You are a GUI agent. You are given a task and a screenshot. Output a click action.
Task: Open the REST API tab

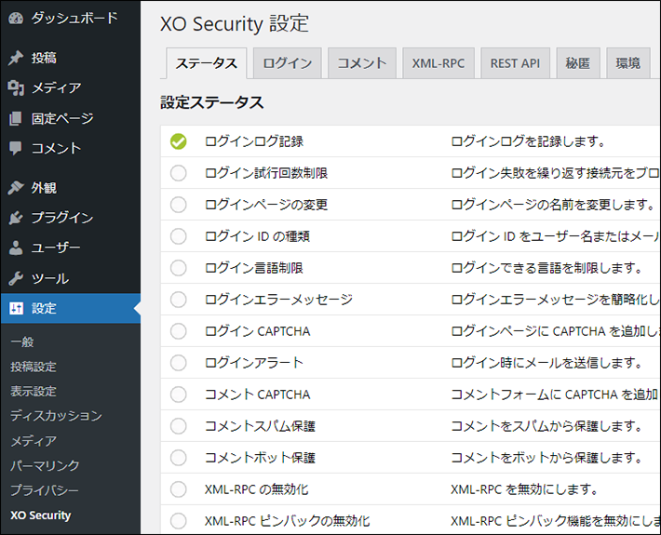(515, 63)
